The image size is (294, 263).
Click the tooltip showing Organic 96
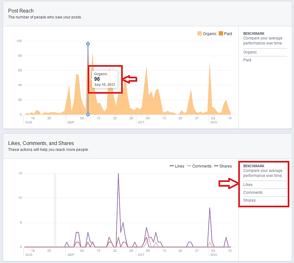click(x=105, y=79)
